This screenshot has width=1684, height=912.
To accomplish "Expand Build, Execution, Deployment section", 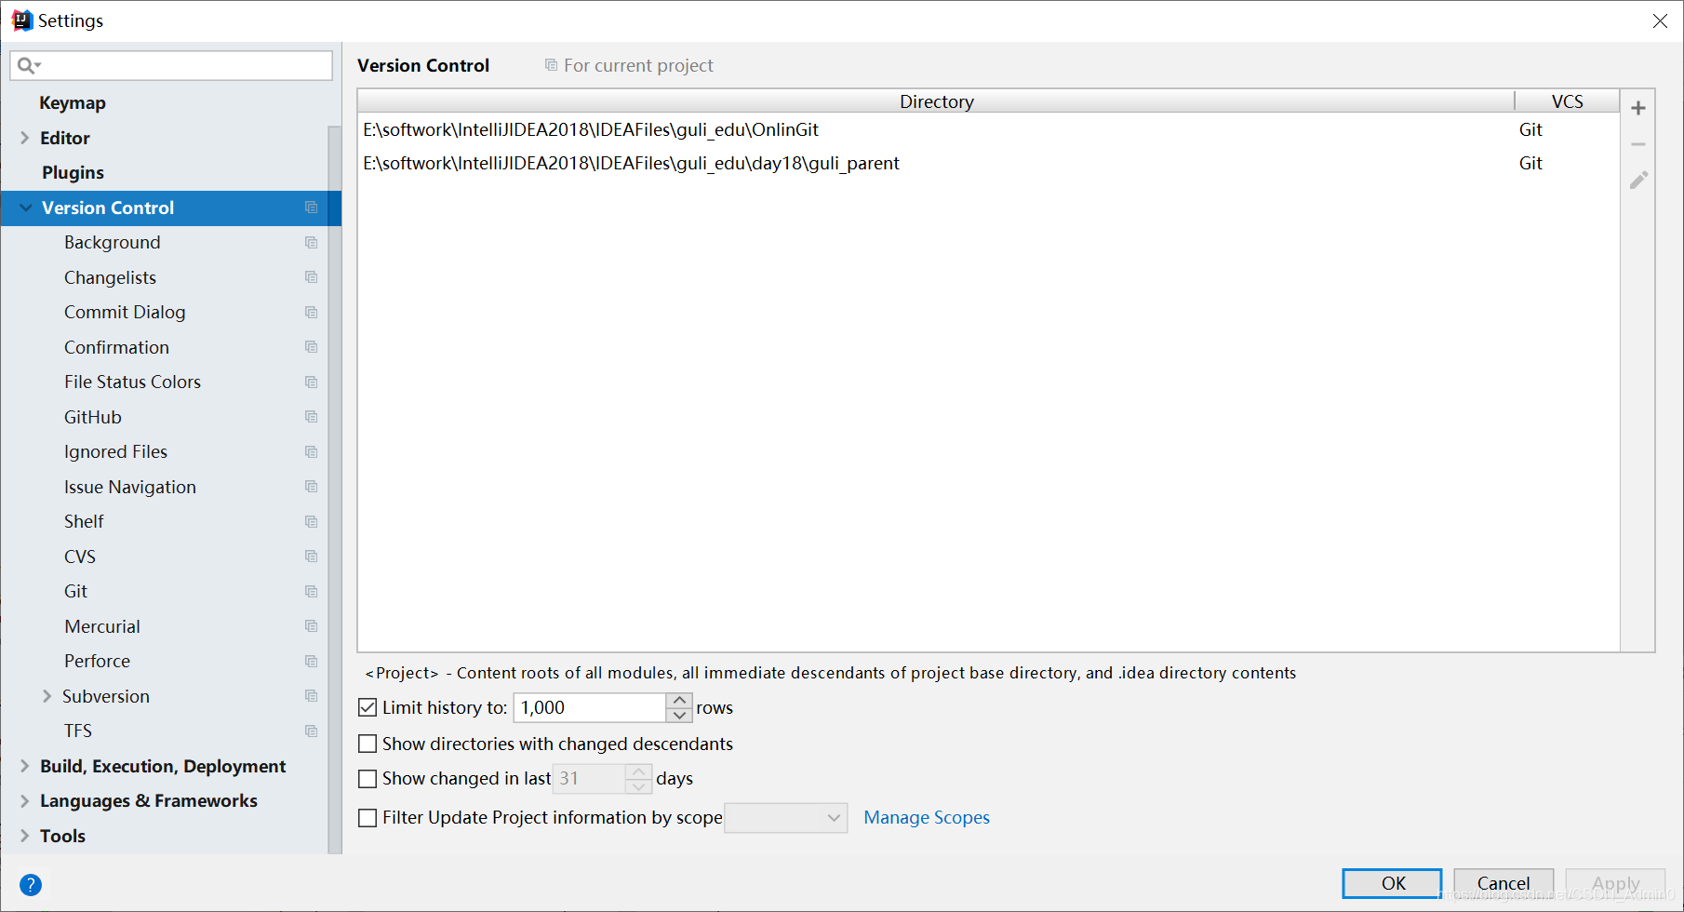I will pyautogui.click(x=24, y=766).
